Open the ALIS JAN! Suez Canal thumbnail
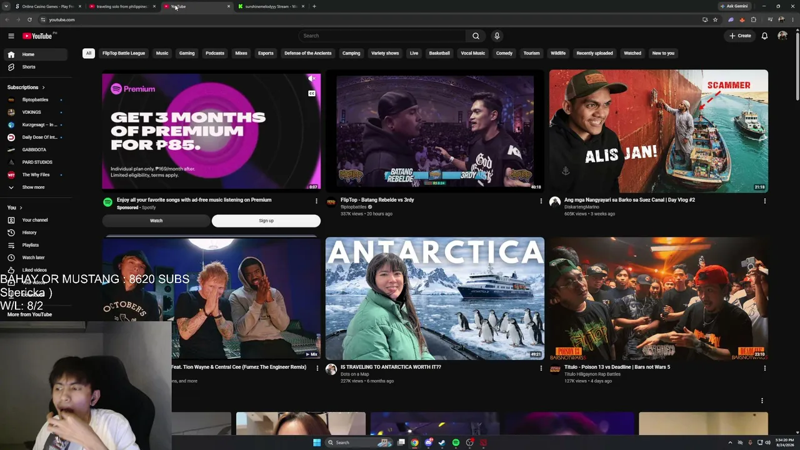Image resolution: width=800 pixels, height=450 pixels. [659, 131]
